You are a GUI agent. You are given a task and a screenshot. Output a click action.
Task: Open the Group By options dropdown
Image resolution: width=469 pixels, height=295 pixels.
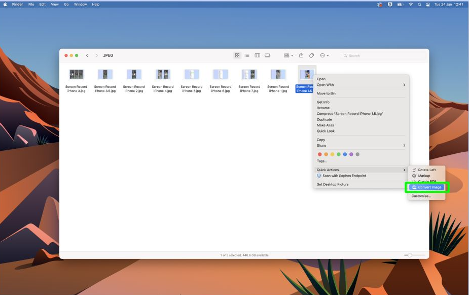click(288, 55)
